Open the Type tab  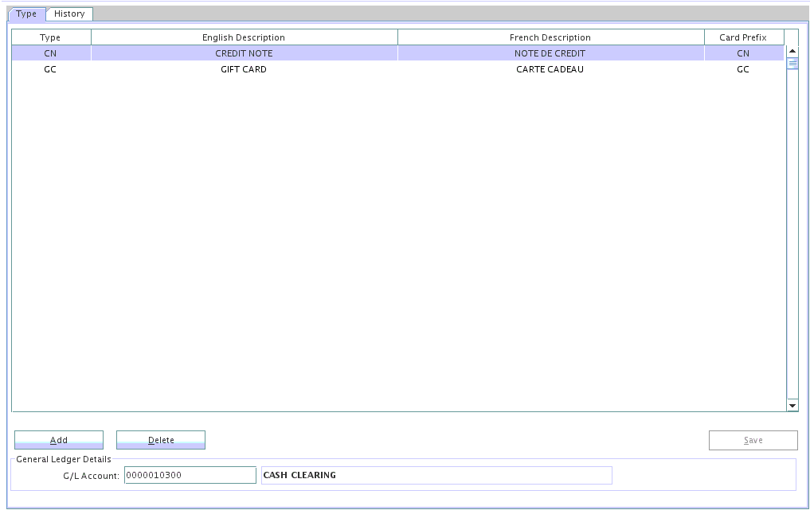click(x=26, y=14)
